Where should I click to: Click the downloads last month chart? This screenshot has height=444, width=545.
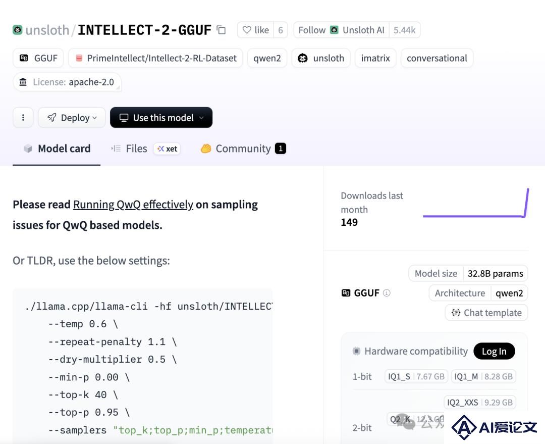(x=476, y=203)
